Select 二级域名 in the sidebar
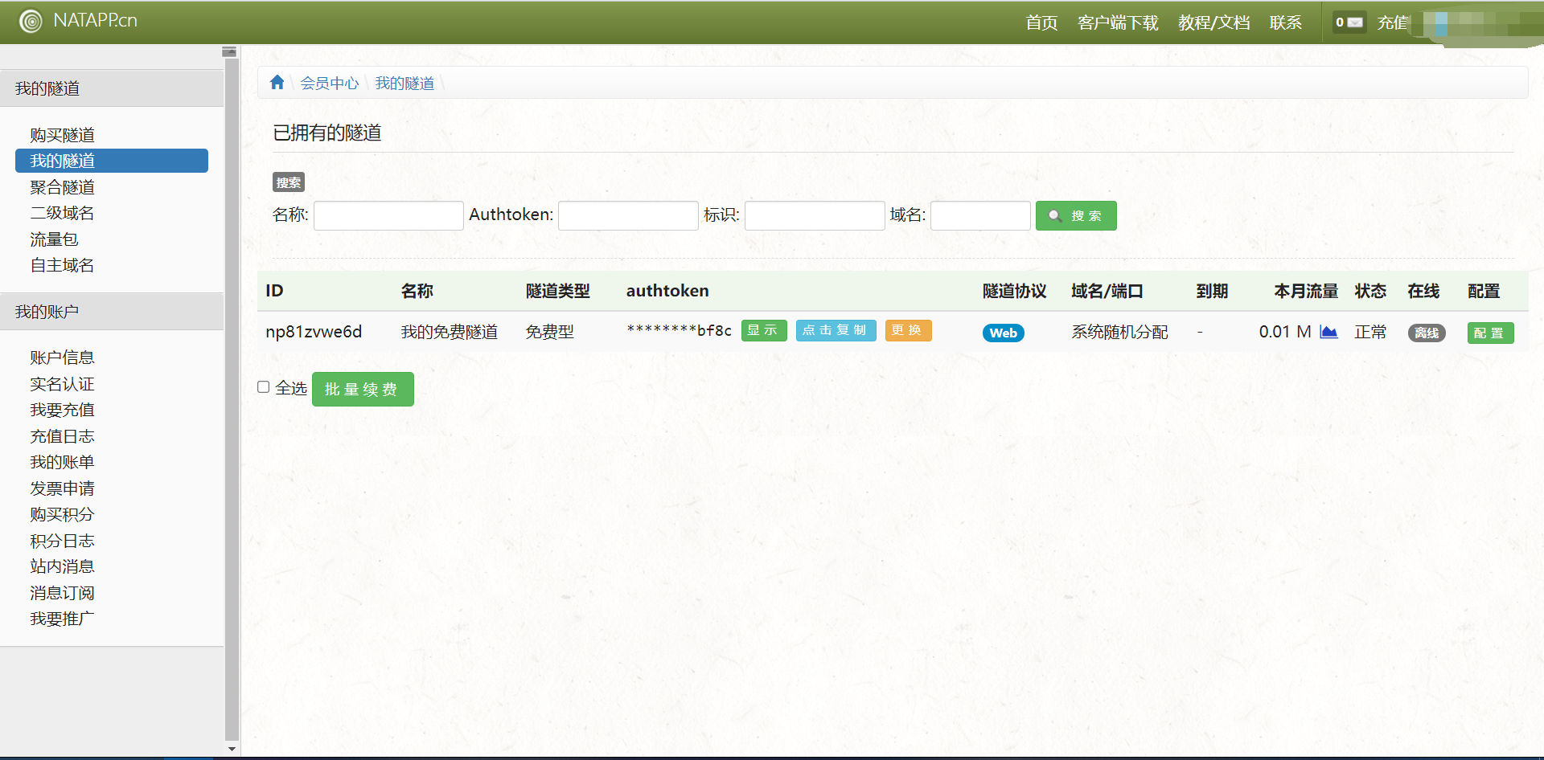Viewport: 1544px width, 760px height. (63, 213)
